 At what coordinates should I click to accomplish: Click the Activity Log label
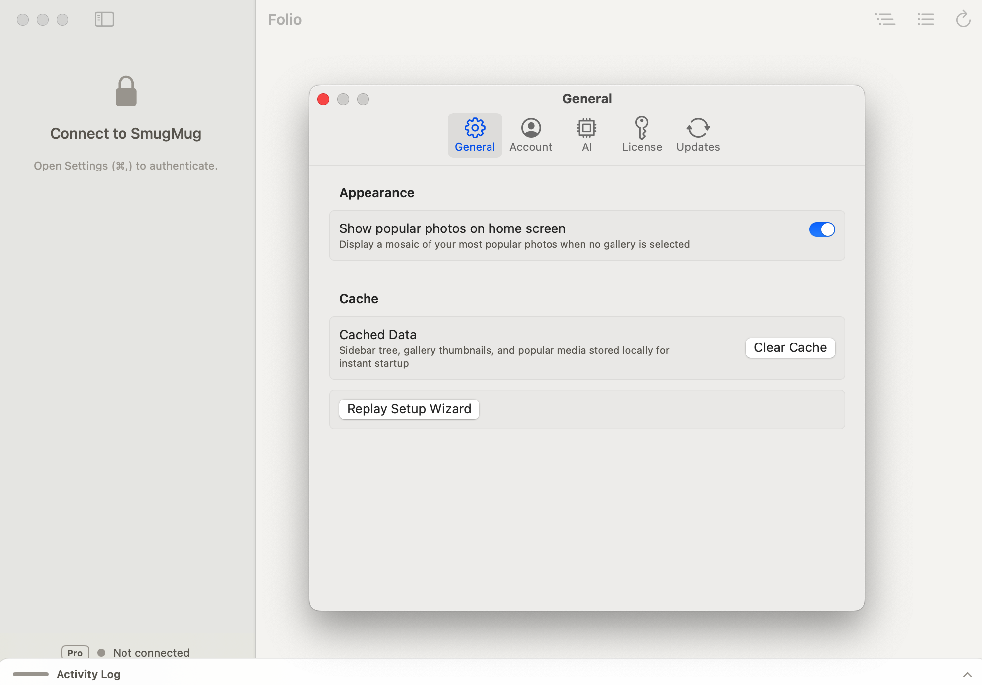click(88, 674)
